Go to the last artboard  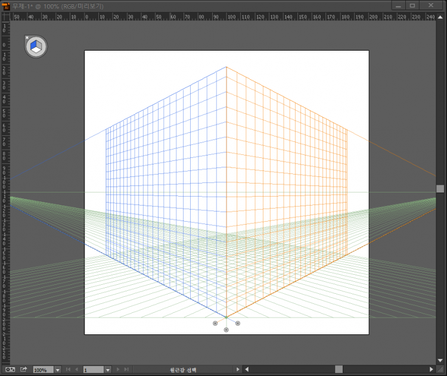tap(126, 370)
